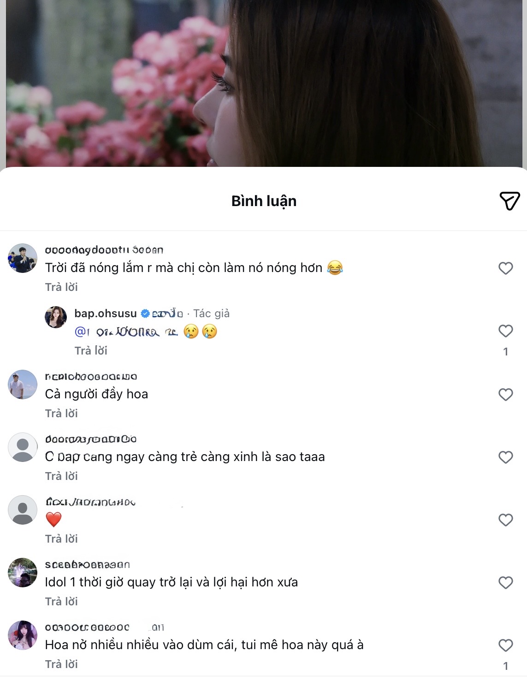Unlike bap.ohsusu's reply with crying emojis
Viewport: 527px width, 680px height.
tap(506, 331)
